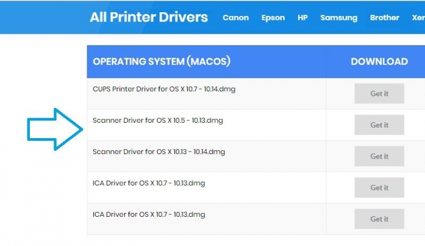Click the partially visible Xerox menu item
Image resolution: width=425 pixels, height=246 pixels.
(418, 18)
